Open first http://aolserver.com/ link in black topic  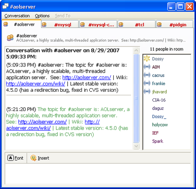87,78
